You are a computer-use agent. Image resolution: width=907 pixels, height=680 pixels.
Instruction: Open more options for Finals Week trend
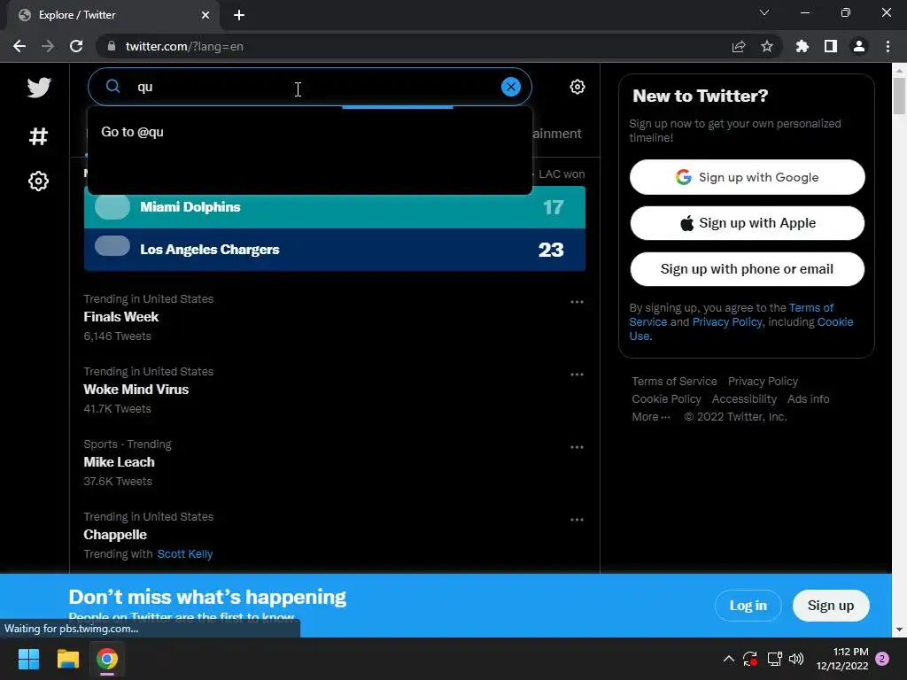coord(576,302)
